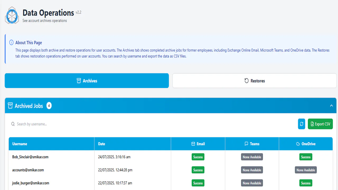The height and width of the screenshot is (190, 338).
Task: Click Email Success badge for accounts@smikar.com row
Action: pyautogui.click(x=198, y=170)
